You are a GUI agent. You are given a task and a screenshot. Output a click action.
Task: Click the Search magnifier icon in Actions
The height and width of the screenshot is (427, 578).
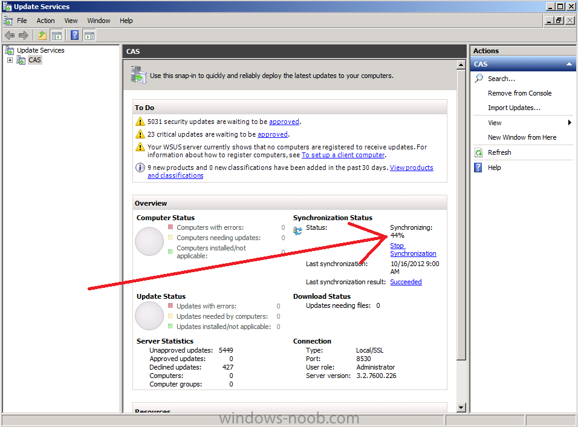point(478,78)
